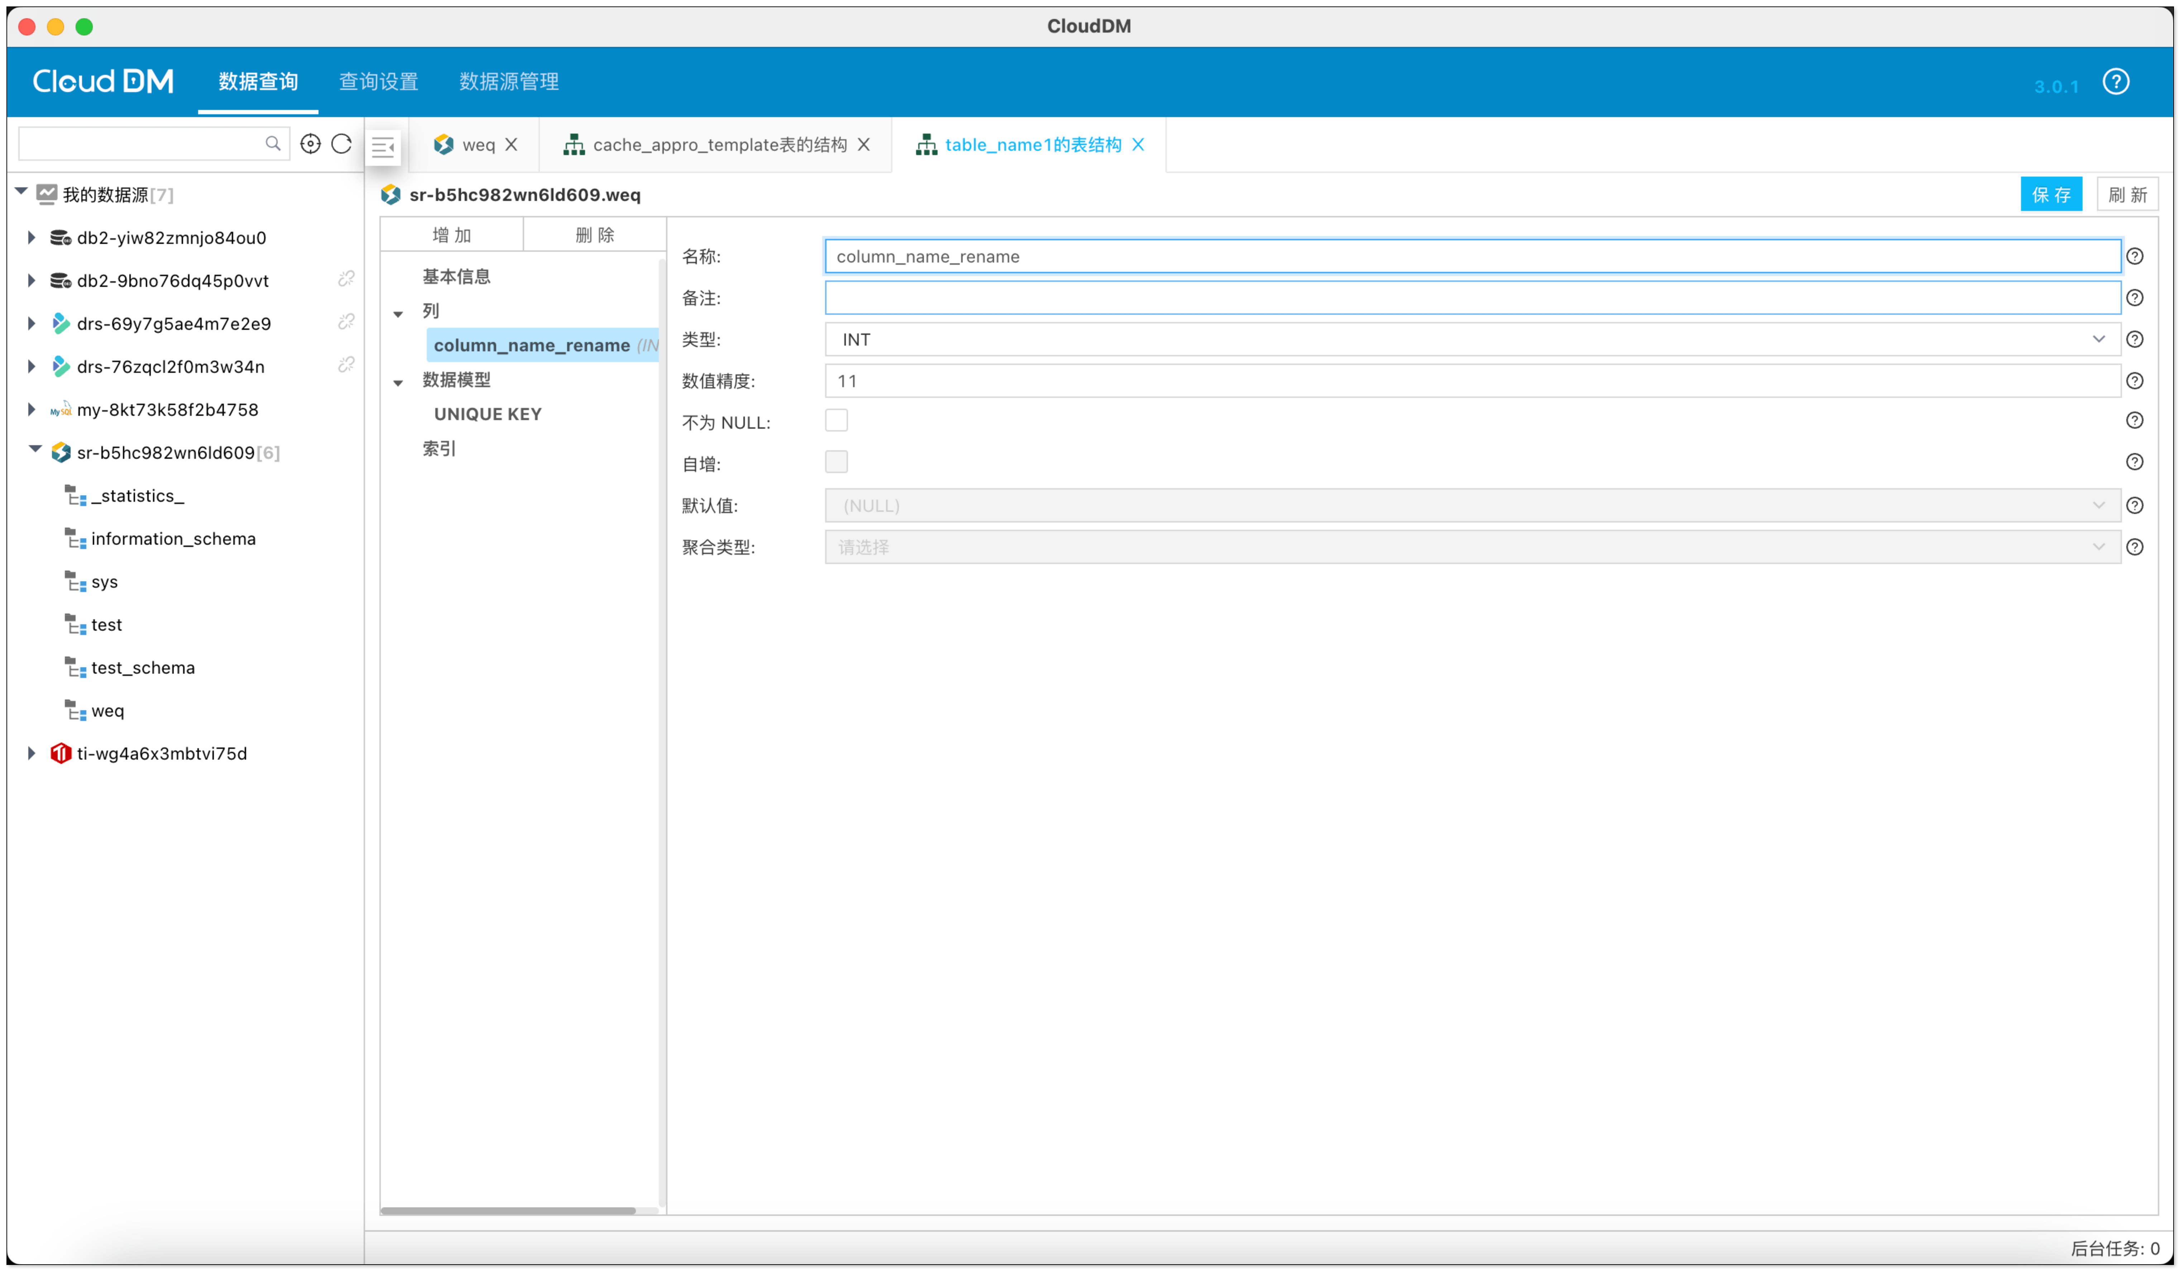2184x1275 pixels.
Task: Click the 删除 button
Action: click(594, 235)
